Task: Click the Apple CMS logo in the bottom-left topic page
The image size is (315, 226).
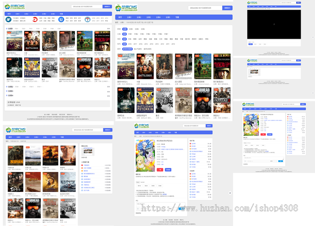Action: [16, 130]
